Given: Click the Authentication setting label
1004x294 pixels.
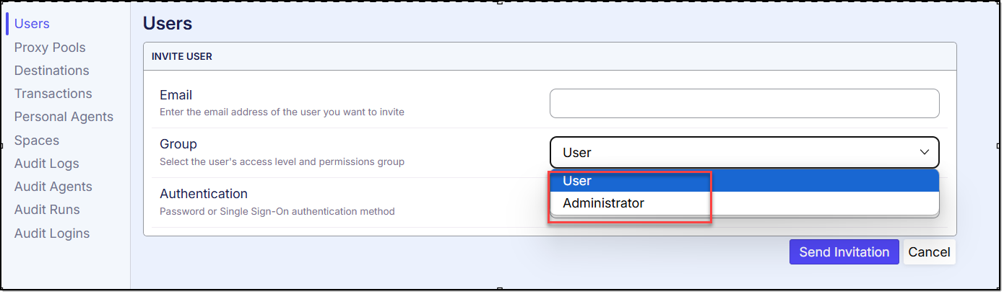Looking at the screenshot, I should click(x=203, y=194).
